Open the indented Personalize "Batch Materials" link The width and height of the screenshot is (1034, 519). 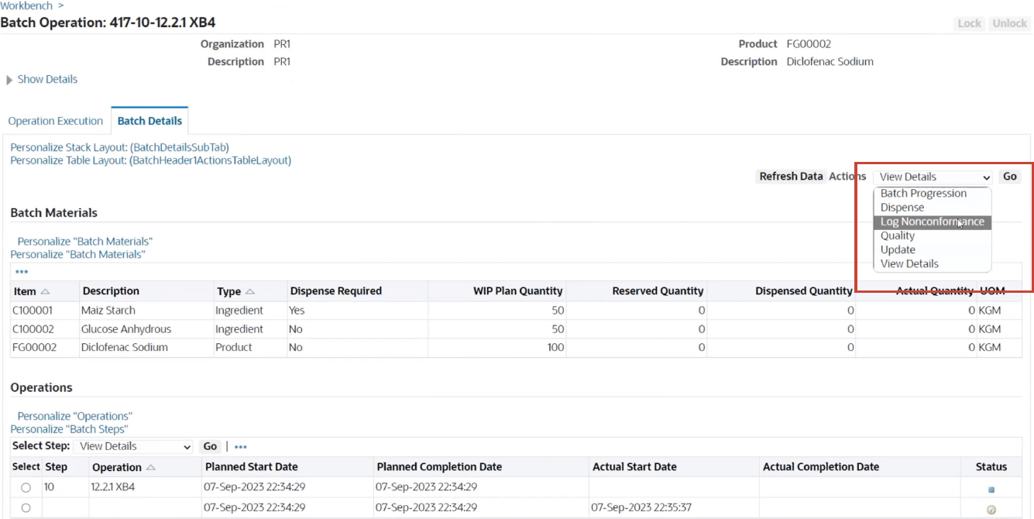point(85,242)
